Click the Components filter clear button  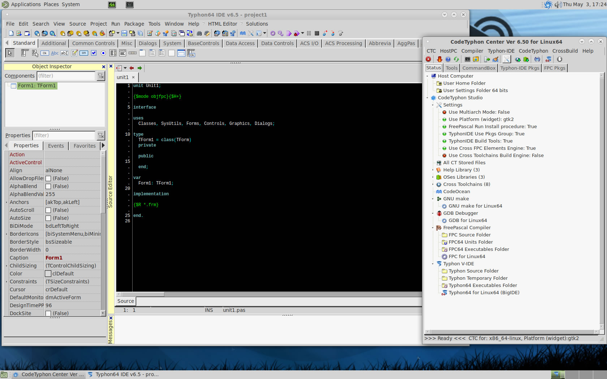click(101, 76)
